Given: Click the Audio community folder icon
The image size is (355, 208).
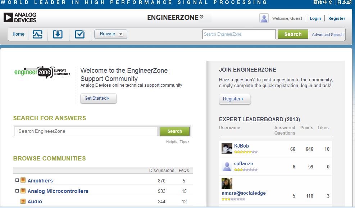Looking at the screenshot, I should pos(23,201).
